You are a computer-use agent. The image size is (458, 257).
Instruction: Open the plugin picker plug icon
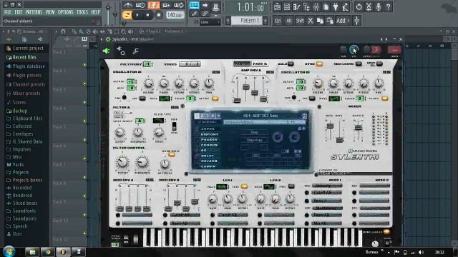click(x=336, y=6)
